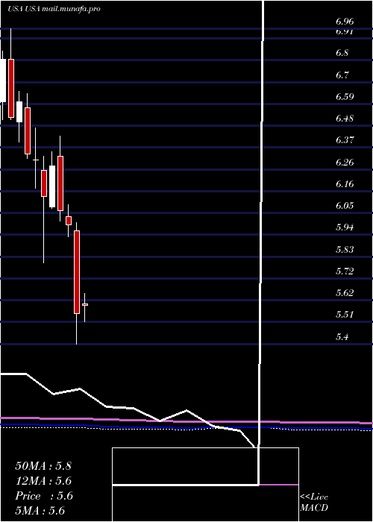Click the 5.51 price axis label
The image size is (373, 522).
pos(345,315)
